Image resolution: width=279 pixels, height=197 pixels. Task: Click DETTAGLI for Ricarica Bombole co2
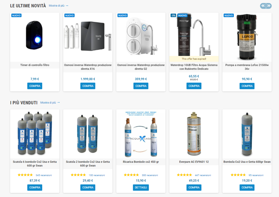click(x=141, y=187)
